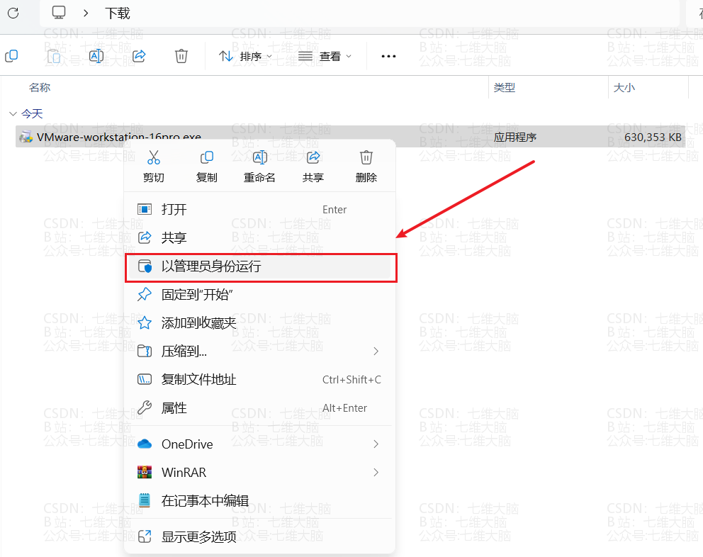
Task: Choose 剪切 (Cut) in the context menu
Action: 153,167
